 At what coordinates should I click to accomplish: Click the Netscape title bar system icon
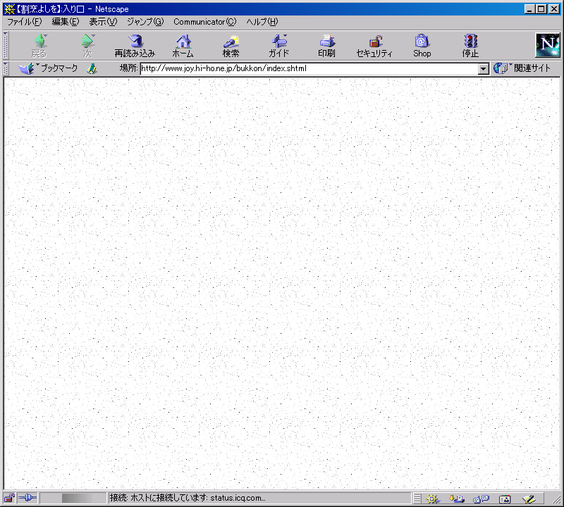point(9,9)
